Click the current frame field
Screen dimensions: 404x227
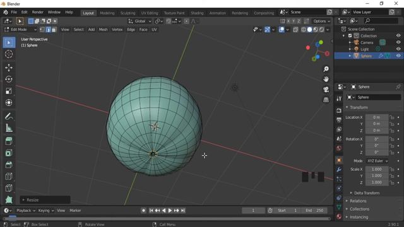(253, 211)
